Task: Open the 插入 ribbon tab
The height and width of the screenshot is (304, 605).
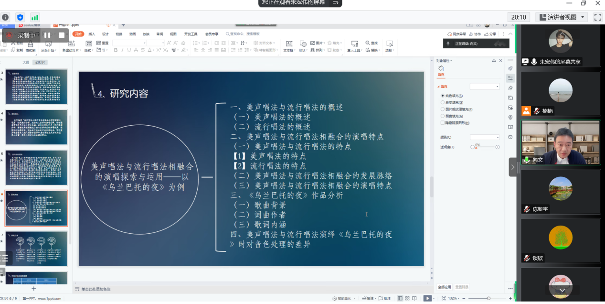Action: [x=92, y=34]
